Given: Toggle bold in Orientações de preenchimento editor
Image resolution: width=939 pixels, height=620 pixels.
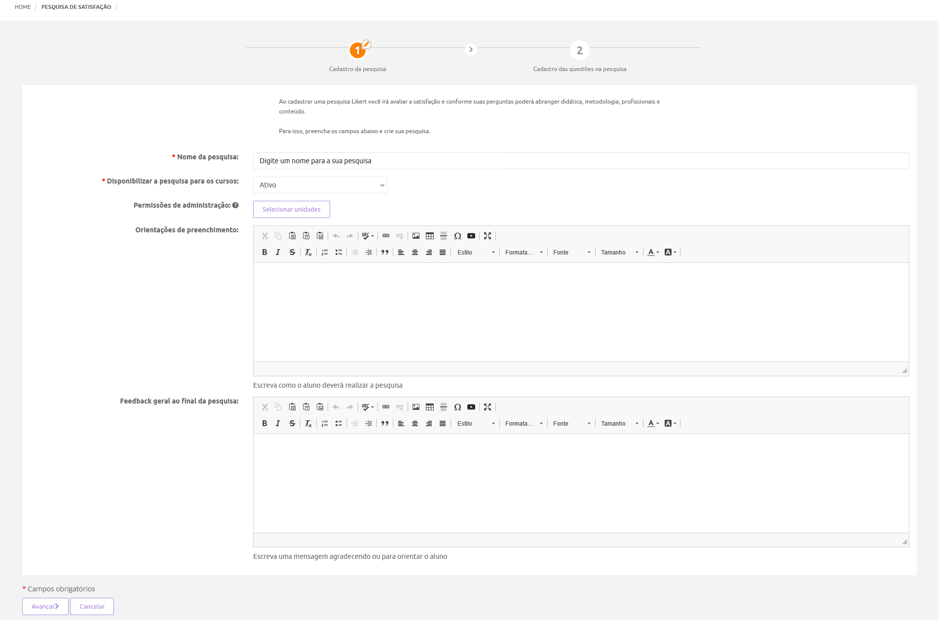Looking at the screenshot, I should point(264,252).
